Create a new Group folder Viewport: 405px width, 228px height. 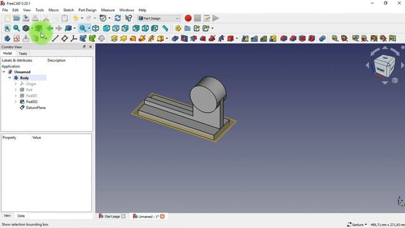pyautogui.click(x=187, y=28)
